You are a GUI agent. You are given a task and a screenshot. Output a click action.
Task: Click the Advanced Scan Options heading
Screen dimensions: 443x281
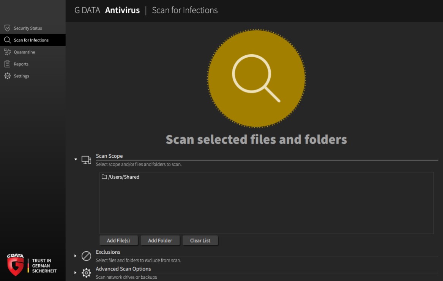123,269
